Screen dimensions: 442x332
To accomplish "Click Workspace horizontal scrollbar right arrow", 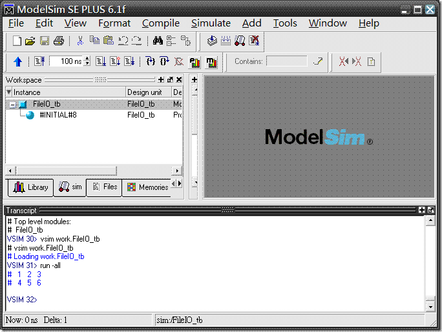I will click(177, 171).
